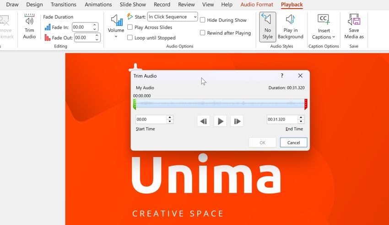This screenshot has height=225, width=389.
Task: Select the Playback tab
Action: pos(292,5)
